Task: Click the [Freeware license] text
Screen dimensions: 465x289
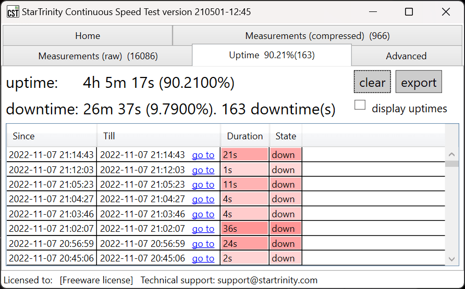Action: click(96, 280)
